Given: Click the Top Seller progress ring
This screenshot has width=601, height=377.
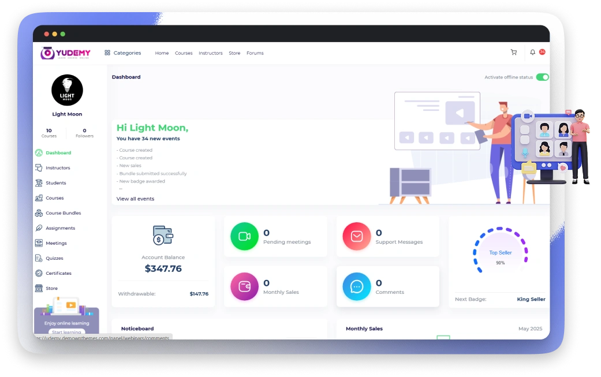Looking at the screenshot, I should tap(500, 250).
